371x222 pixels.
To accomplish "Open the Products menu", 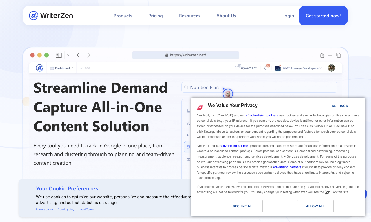I will click(123, 16).
